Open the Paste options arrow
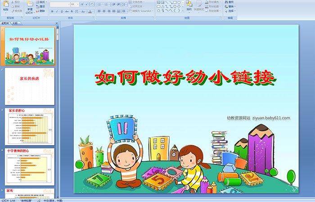The height and width of the screenshot is (202, 315). click(6, 13)
